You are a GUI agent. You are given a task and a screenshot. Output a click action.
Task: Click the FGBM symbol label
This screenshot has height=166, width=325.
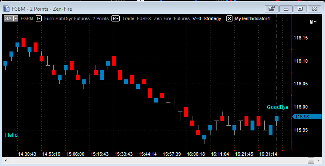(x=27, y=18)
